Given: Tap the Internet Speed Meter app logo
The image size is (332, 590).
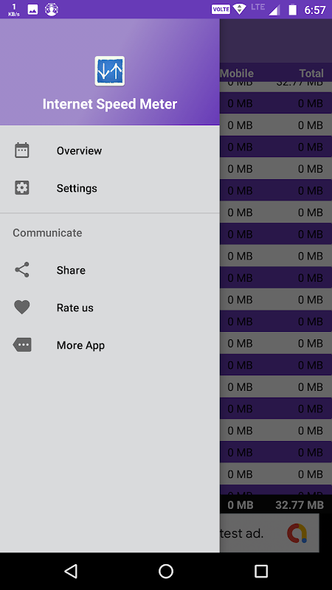Looking at the screenshot, I should click(109, 71).
